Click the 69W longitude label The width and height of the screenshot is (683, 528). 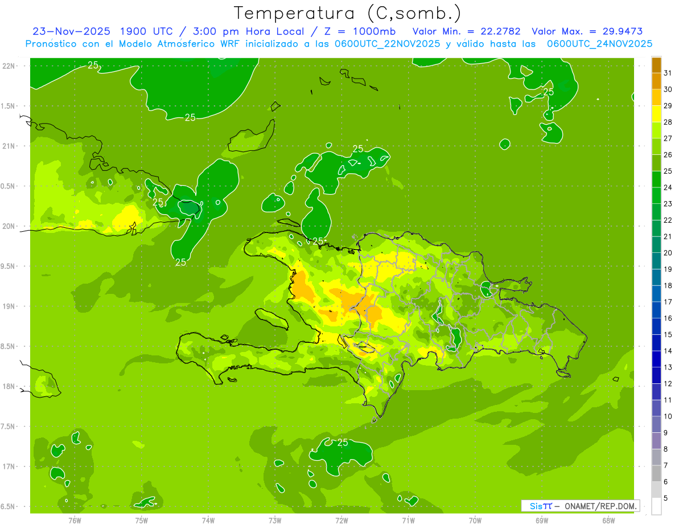click(542, 521)
